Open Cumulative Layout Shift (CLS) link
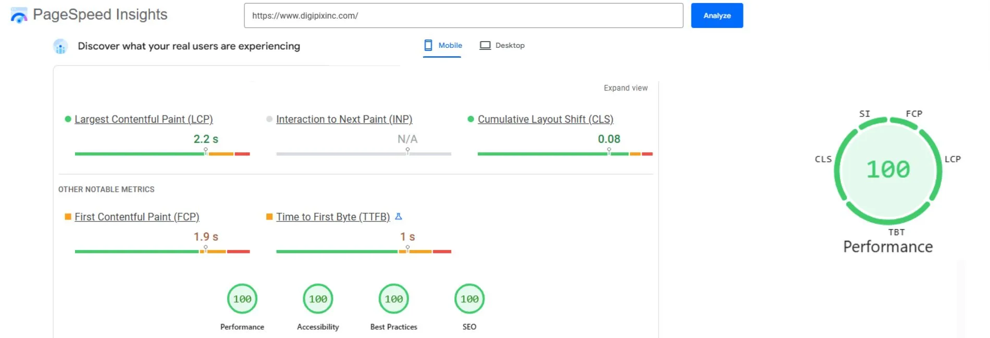 click(546, 119)
